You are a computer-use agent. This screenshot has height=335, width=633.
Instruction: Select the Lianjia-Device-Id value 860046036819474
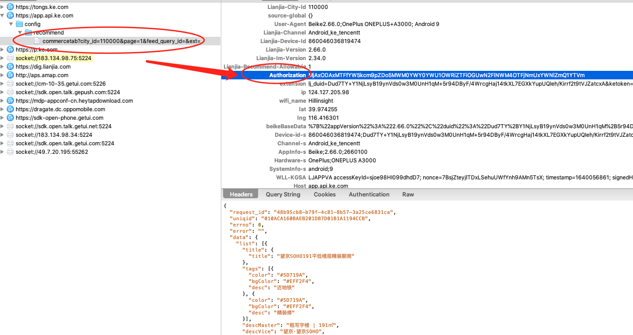[x=334, y=41]
